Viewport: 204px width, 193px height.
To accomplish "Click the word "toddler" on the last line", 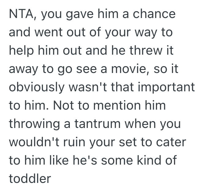I will click(30, 179).
